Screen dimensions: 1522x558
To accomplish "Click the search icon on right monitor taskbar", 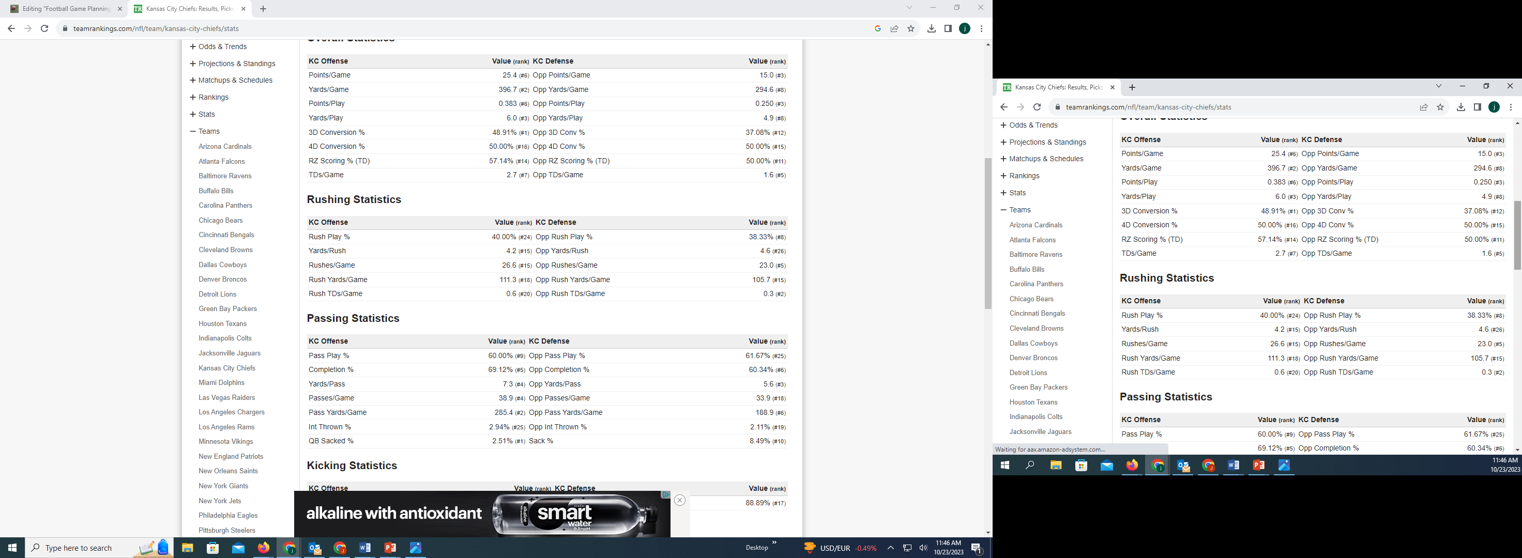I will [1030, 466].
